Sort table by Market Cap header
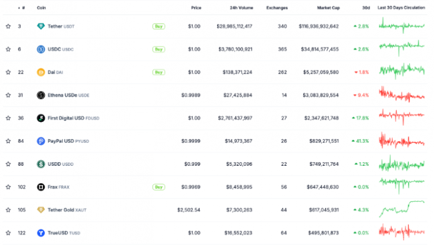The image size is (434, 245). (x=328, y=8)
